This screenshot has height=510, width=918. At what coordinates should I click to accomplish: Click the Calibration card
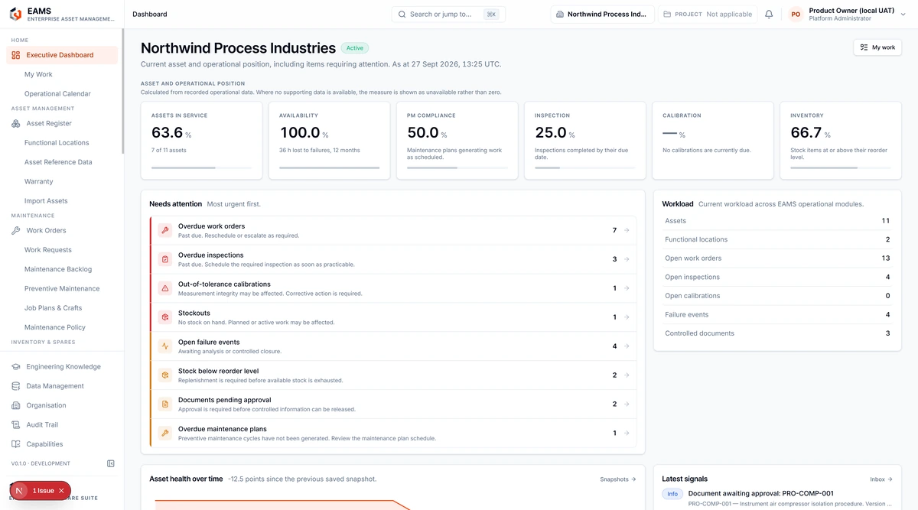pyautogui.click(x=712, y=141)
